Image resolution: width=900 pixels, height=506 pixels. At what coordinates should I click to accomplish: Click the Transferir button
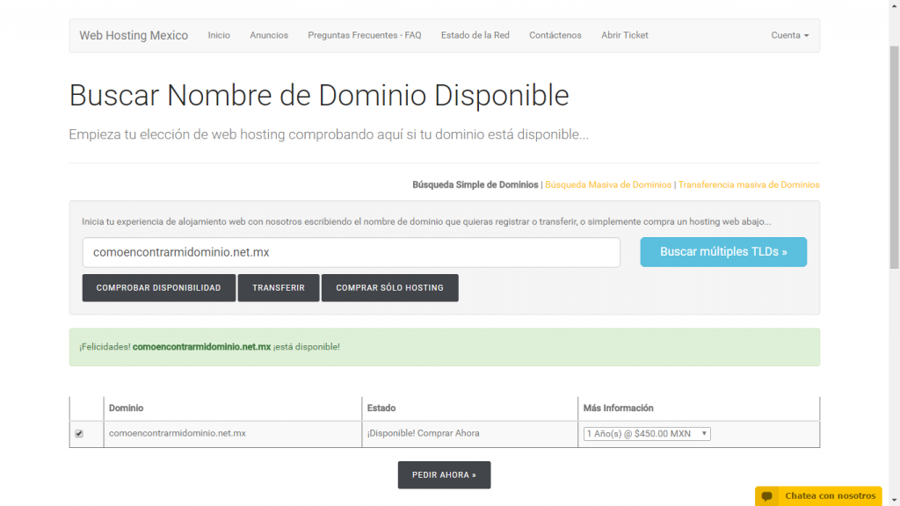coord(278,288)
